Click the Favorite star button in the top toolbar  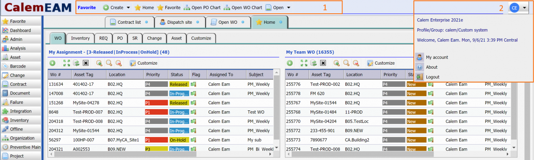169,7
